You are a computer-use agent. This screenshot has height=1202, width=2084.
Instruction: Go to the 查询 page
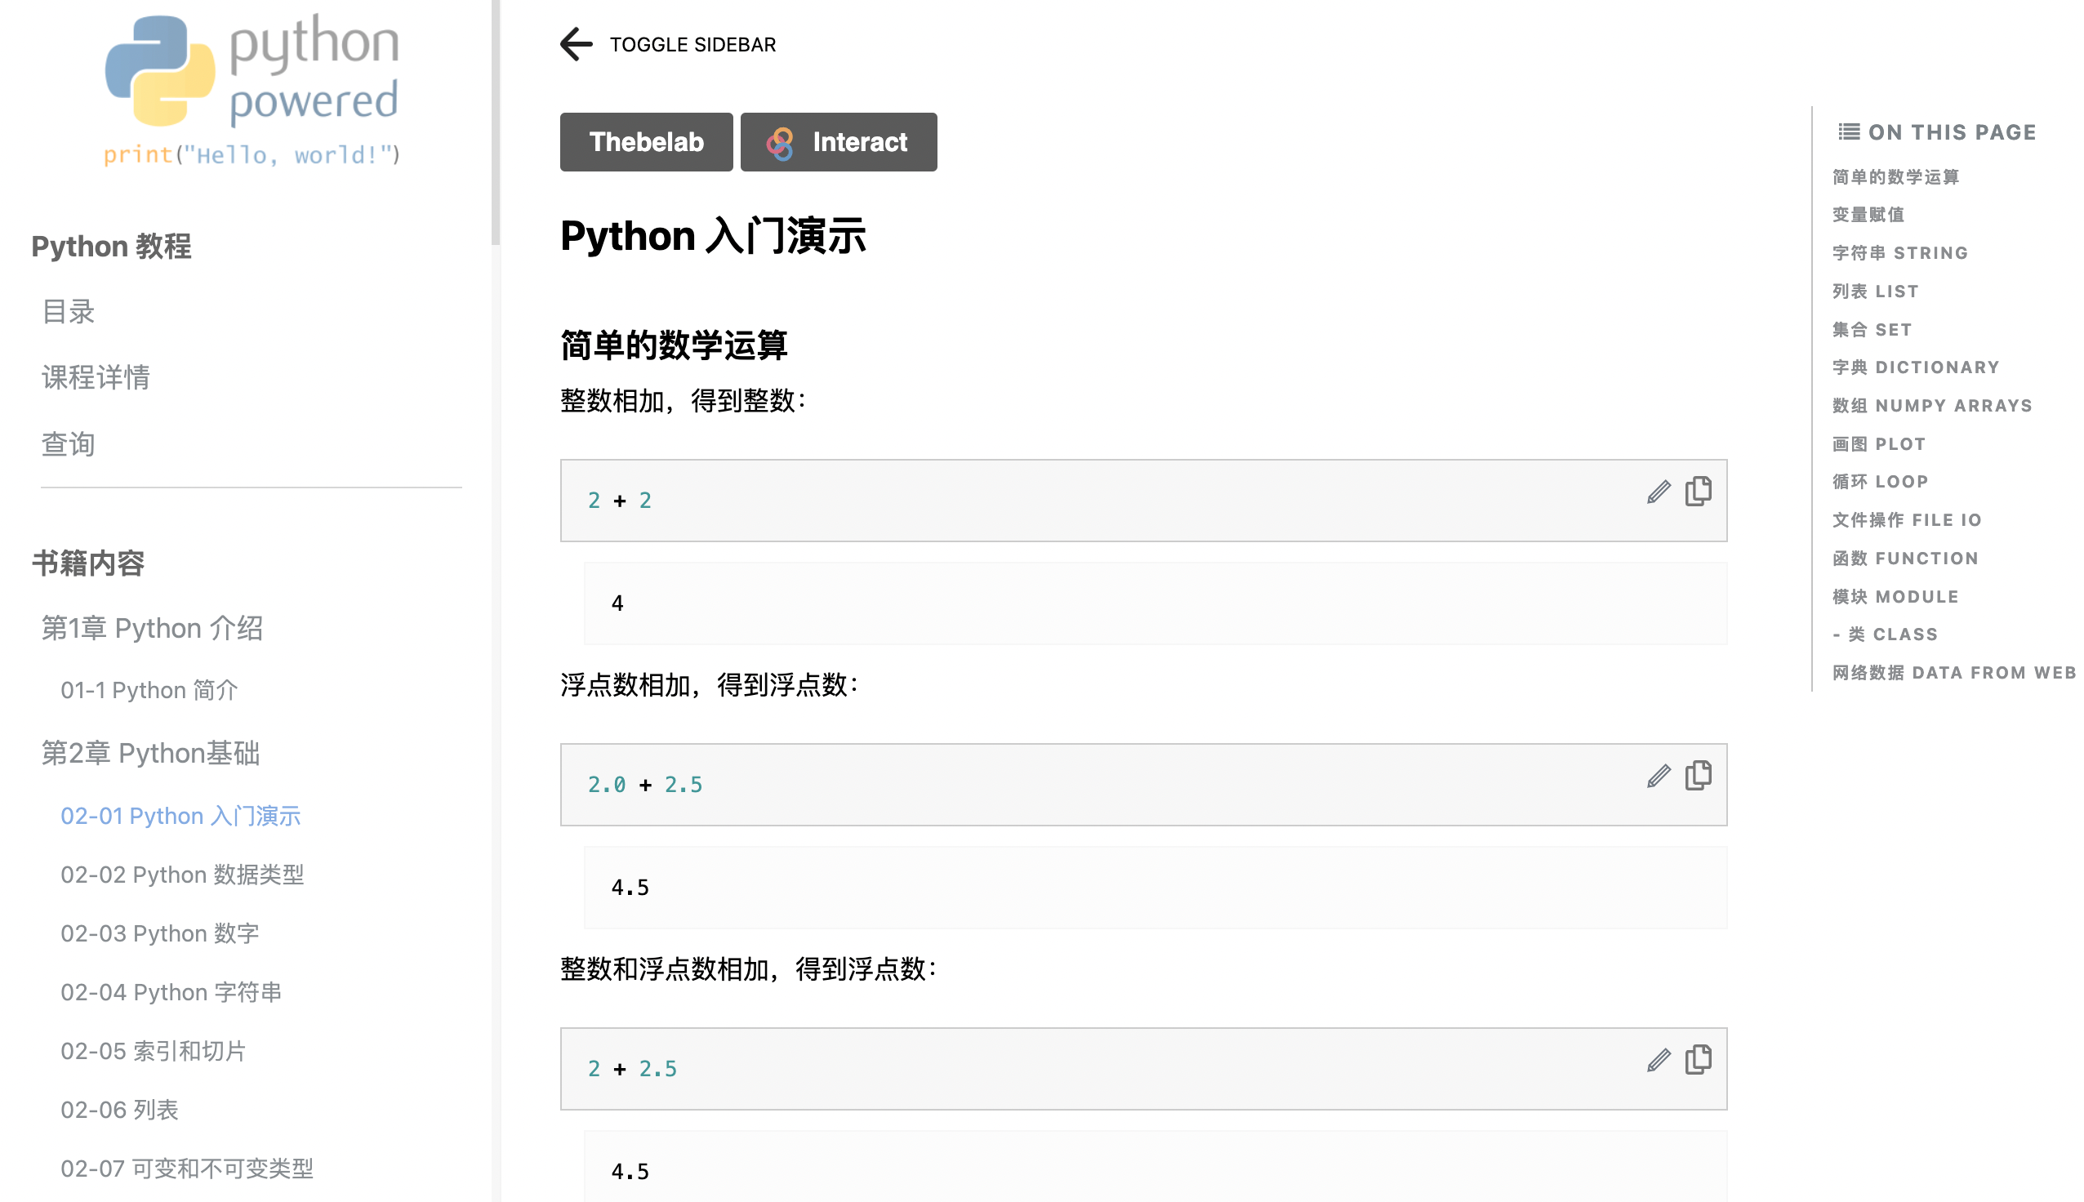[69, 444]
